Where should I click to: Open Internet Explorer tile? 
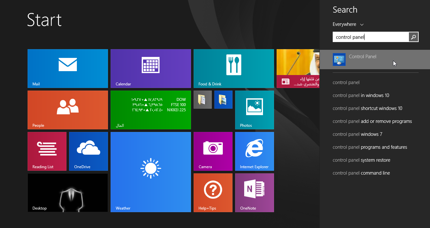(x=255, y=151)
